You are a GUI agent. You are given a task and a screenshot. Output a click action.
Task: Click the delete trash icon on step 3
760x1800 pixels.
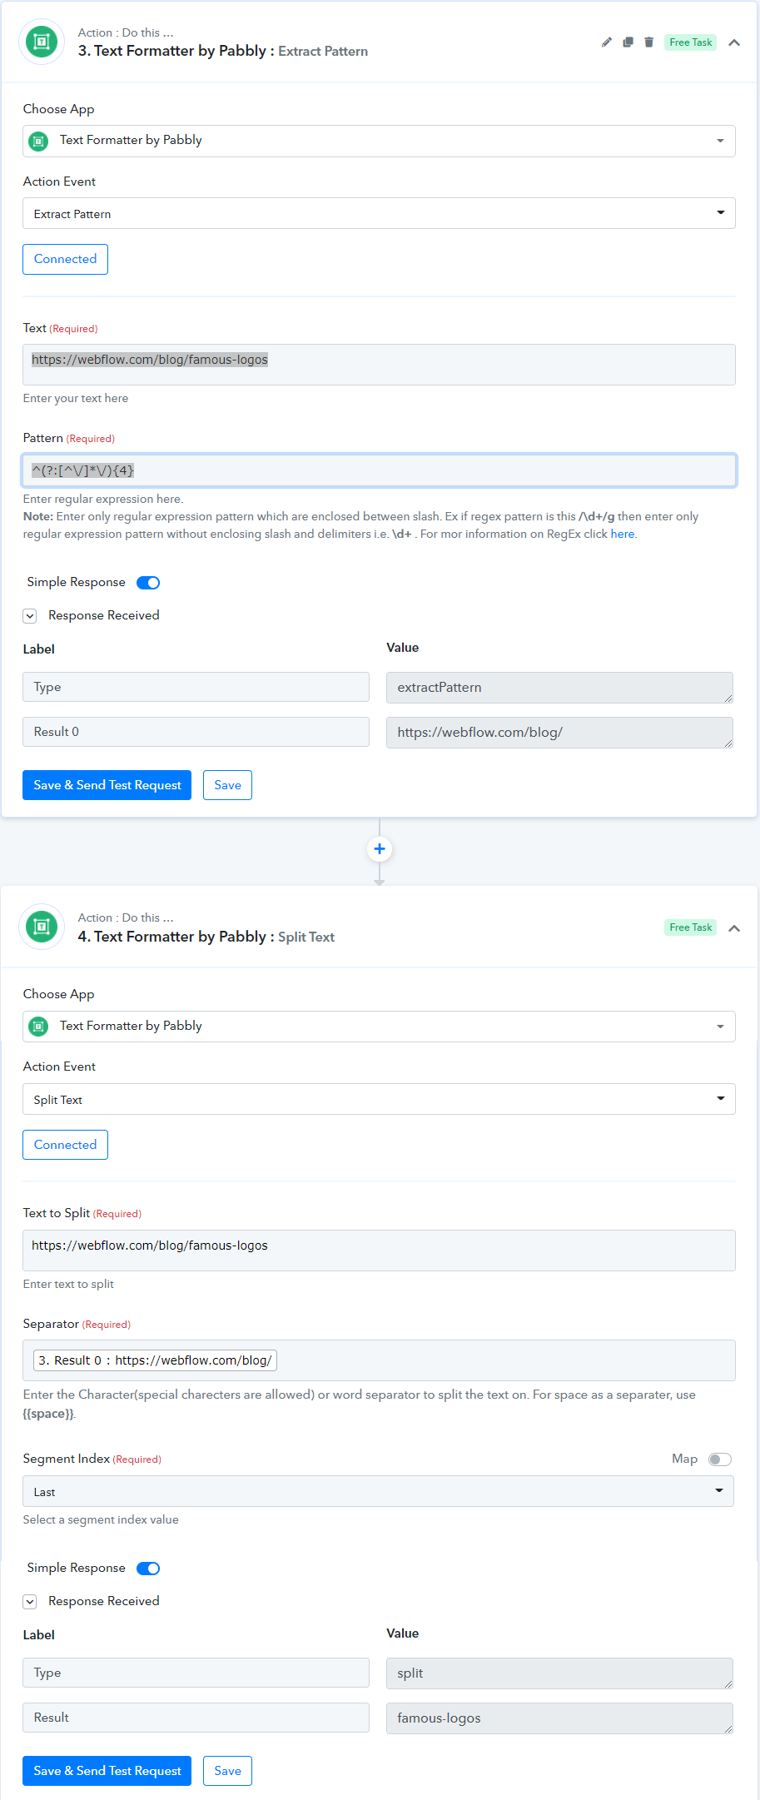tap(649, 42)
